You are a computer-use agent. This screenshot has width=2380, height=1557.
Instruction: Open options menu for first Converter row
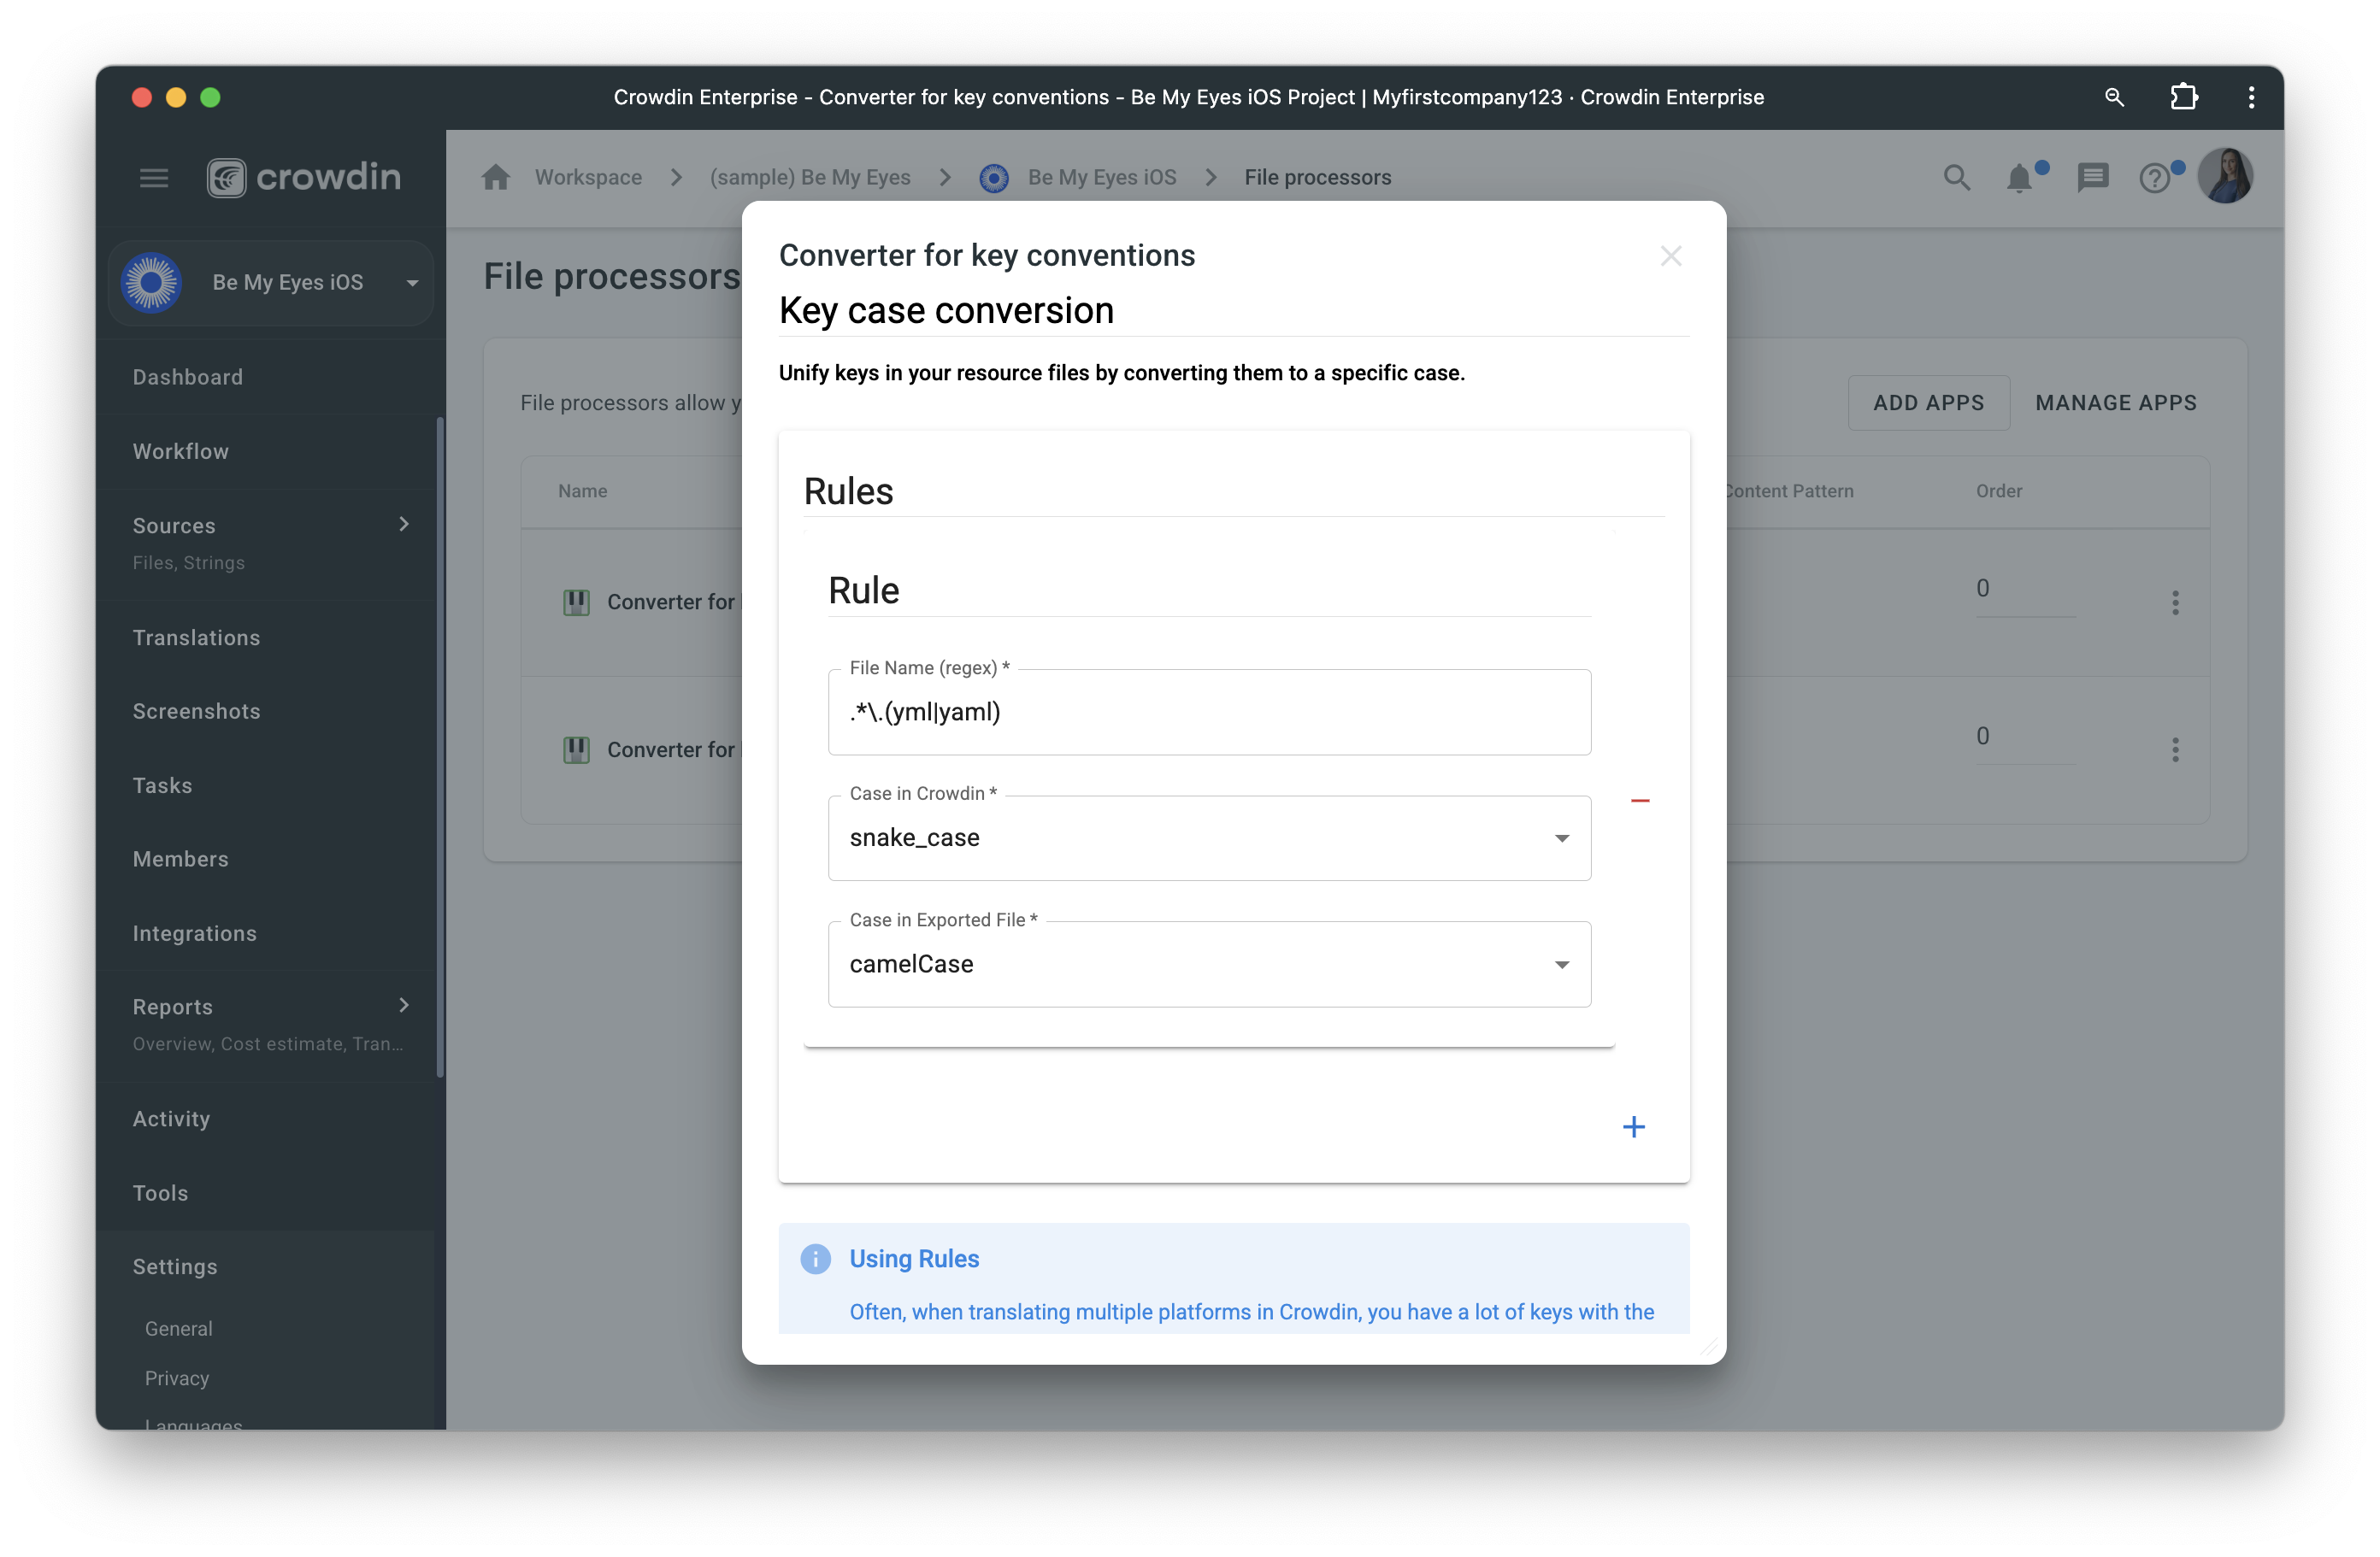[2175, 602]
